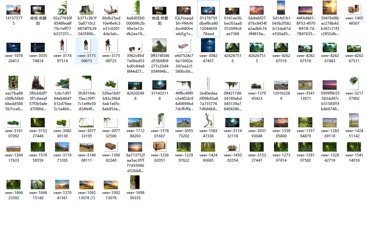Select image veer-426267511
This screenshot has width=367, height=234.
pos(354,48)
